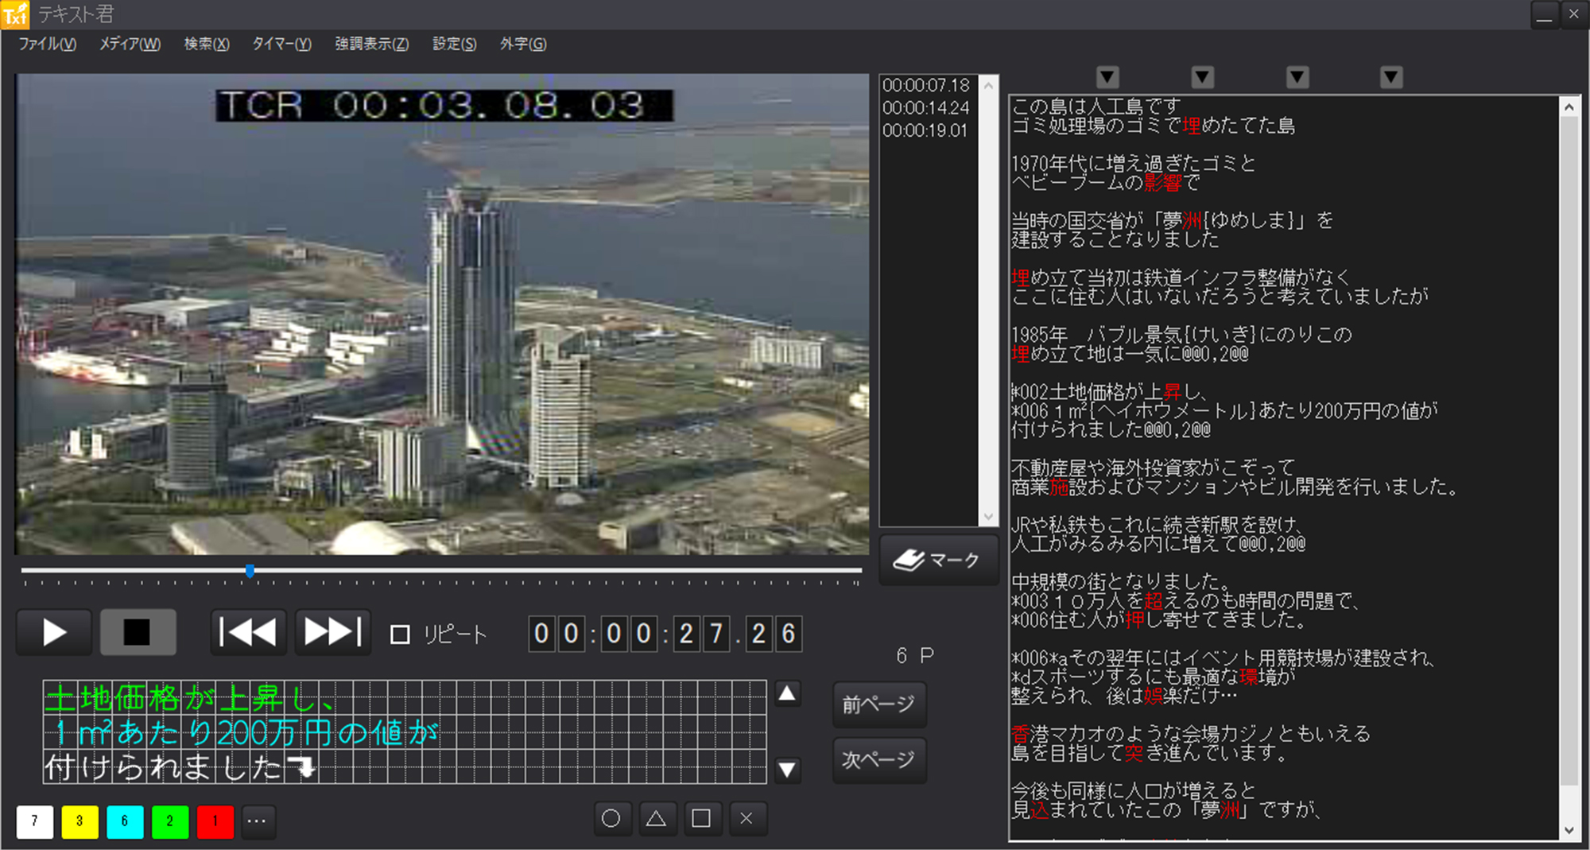Open the 強調表示(Z) menu

pyautogui.click(x=371, y=44)
